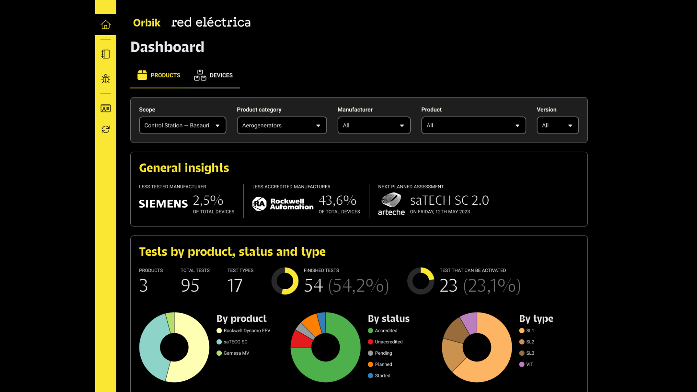
Task: Open the bug icon in sidebar
Action: pyautogui.click(x=106, y=79)
